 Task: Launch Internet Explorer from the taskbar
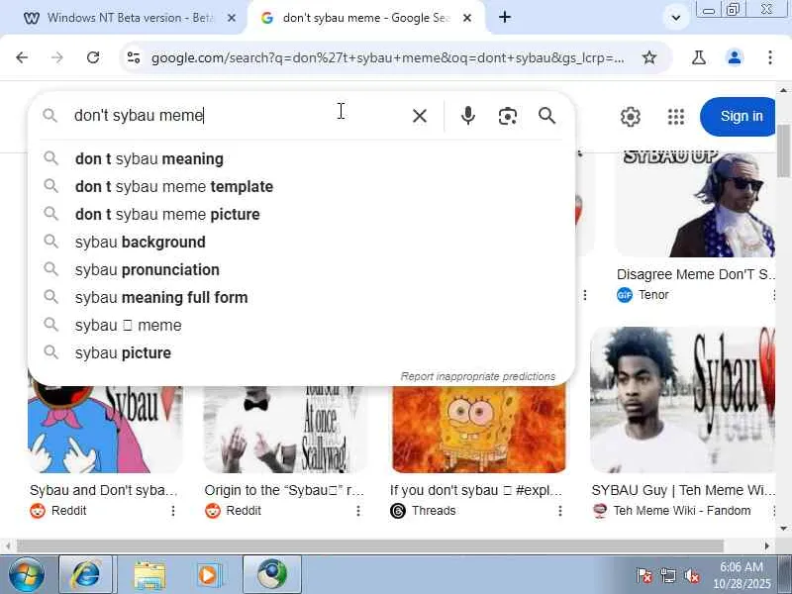coord(86,575)
